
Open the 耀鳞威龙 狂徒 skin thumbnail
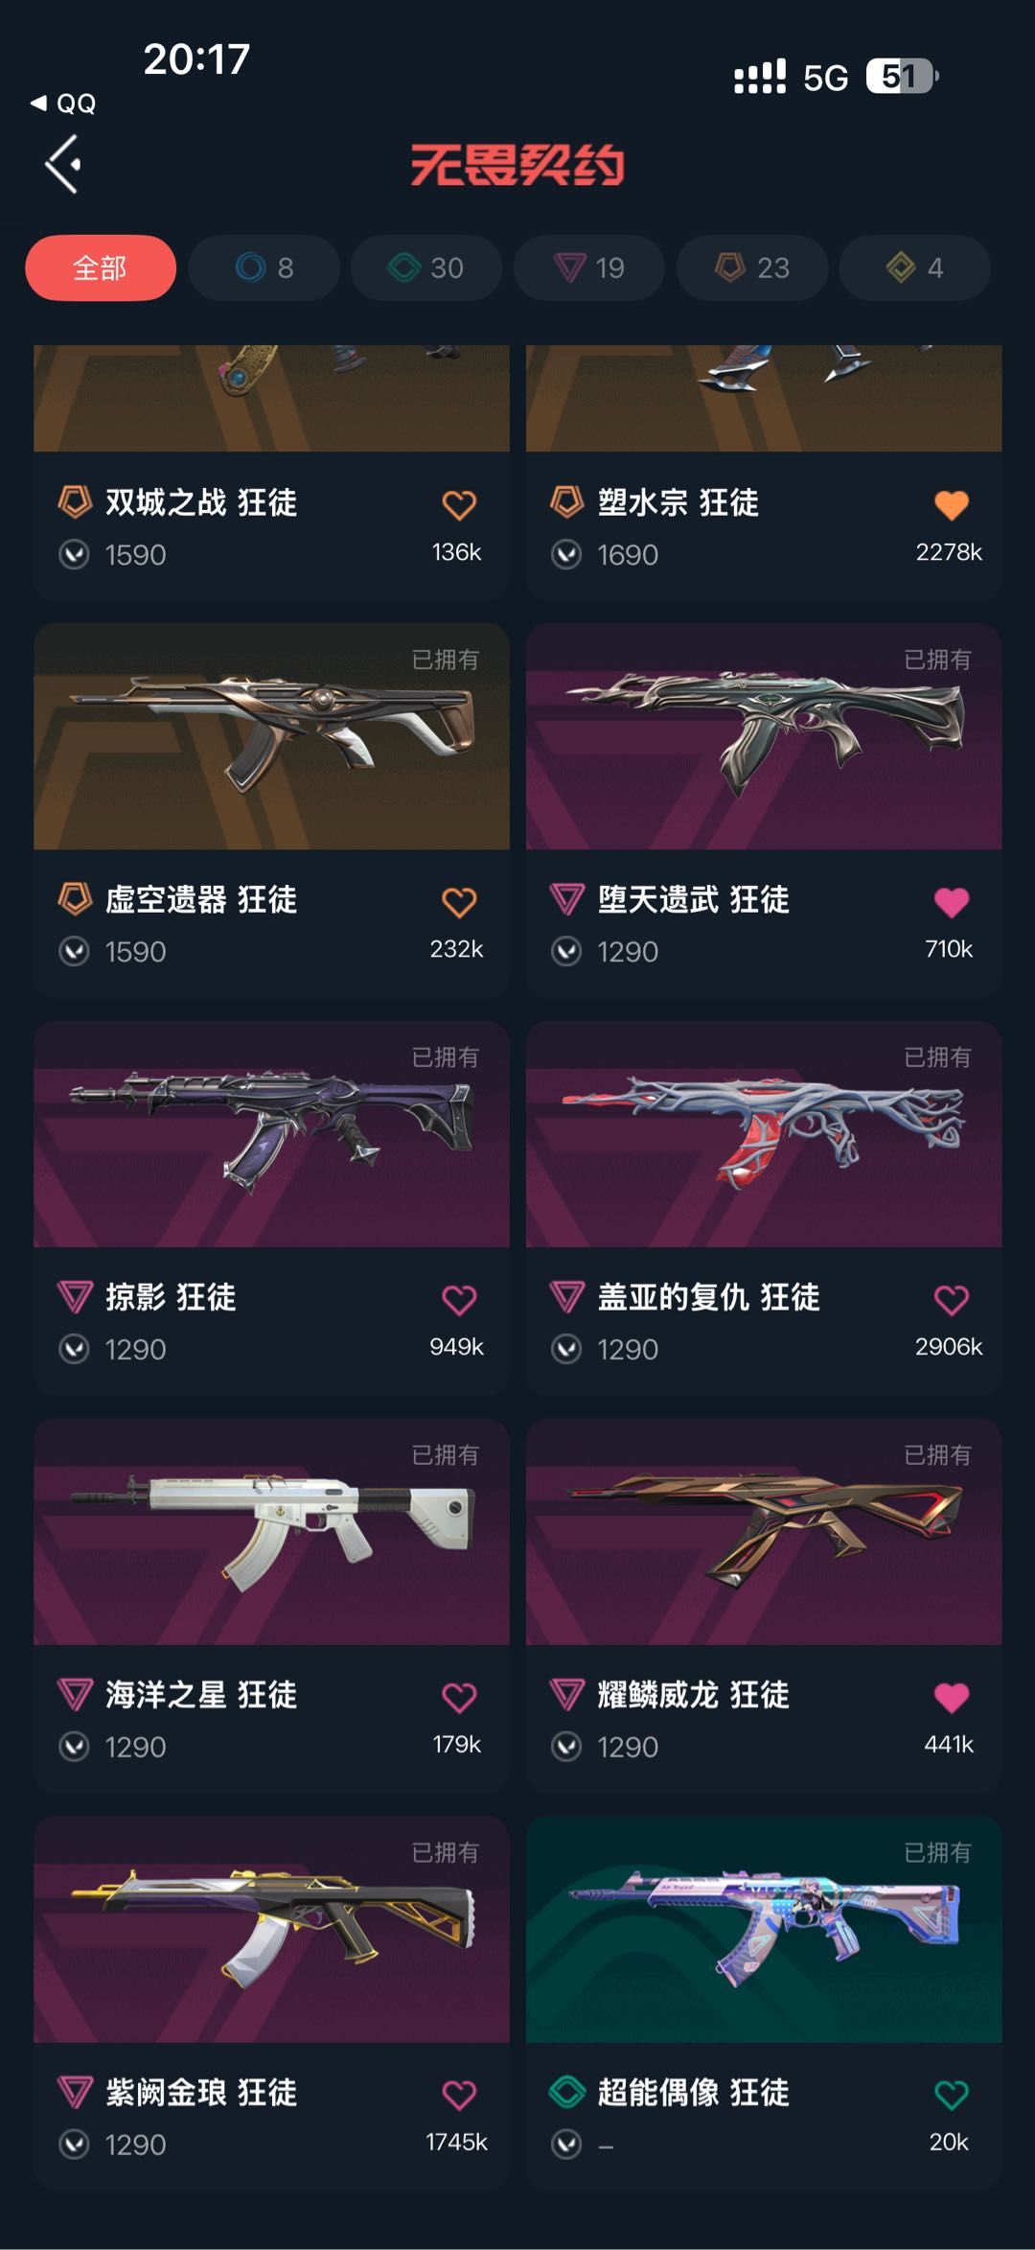point(764,1532)
